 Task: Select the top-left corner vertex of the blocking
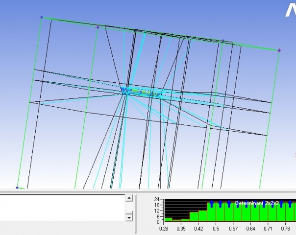point(42,18)
